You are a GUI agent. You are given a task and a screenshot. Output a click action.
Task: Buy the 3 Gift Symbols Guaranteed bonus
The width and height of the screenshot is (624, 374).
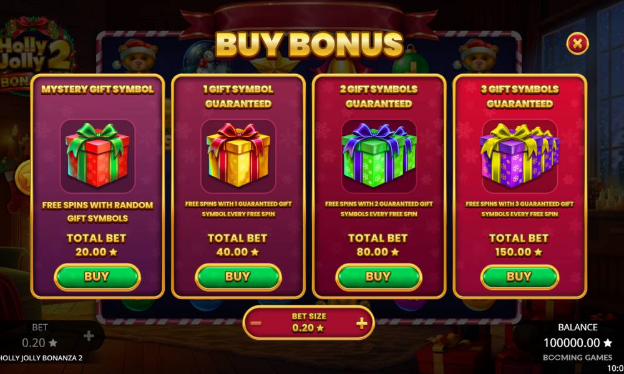pyautogui.click(x=519, y=277)
